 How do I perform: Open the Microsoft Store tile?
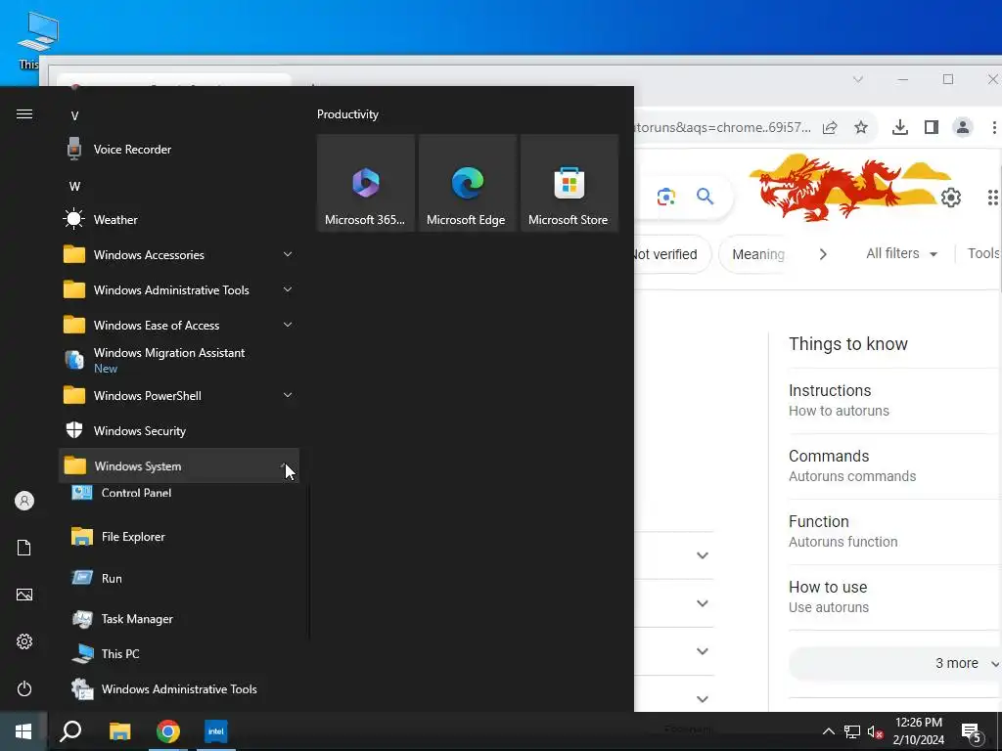point(569,183)
